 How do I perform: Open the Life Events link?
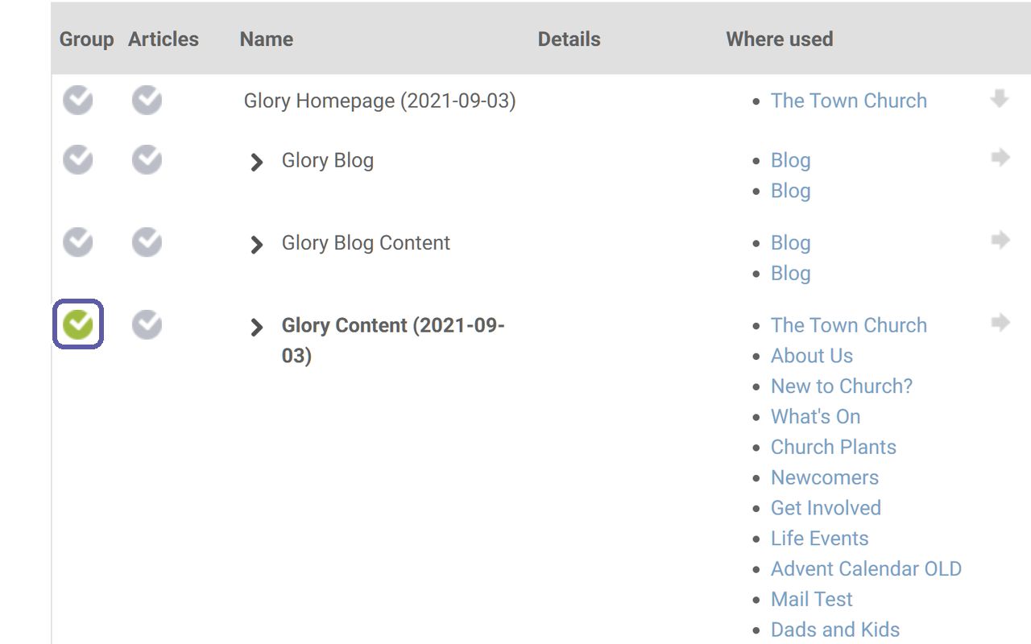[820, 539]
